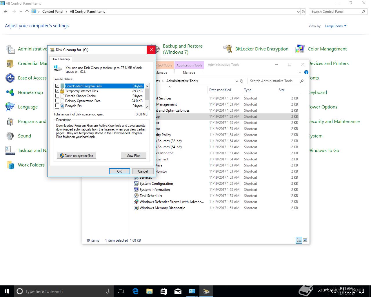The height and width of the screenshot is (297, 371).
Task: Open the Administrative Tools control panel icon
Action: click(x=10, y=49)
